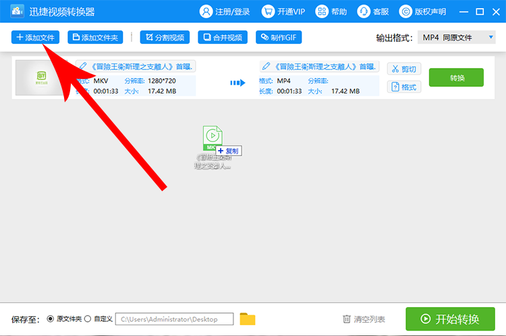Viewport: 506px width, 336px height.
Task: Click the output file title text
Action: [325, 67]
